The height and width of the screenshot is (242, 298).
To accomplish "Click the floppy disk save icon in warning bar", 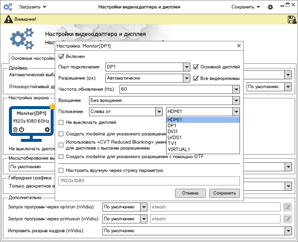I will click(x=292, y=19).
